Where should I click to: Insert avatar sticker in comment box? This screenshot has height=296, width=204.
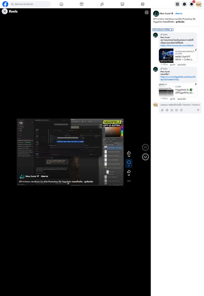(162, 110)
